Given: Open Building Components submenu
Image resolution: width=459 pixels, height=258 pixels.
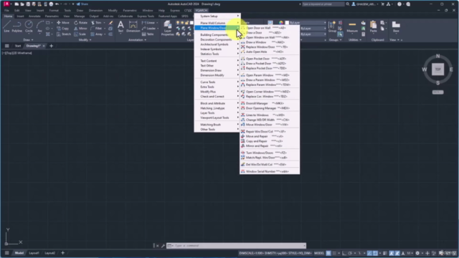Looking at the screenshot, I should [x=217, y=35].
